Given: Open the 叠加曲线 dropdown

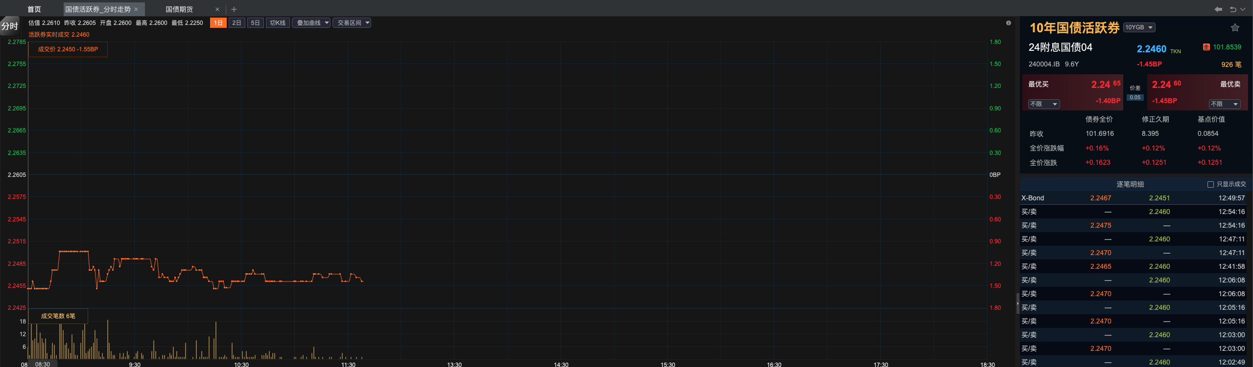Looking at the screenshot, I should pyautogui.click(x=311, y=23).
